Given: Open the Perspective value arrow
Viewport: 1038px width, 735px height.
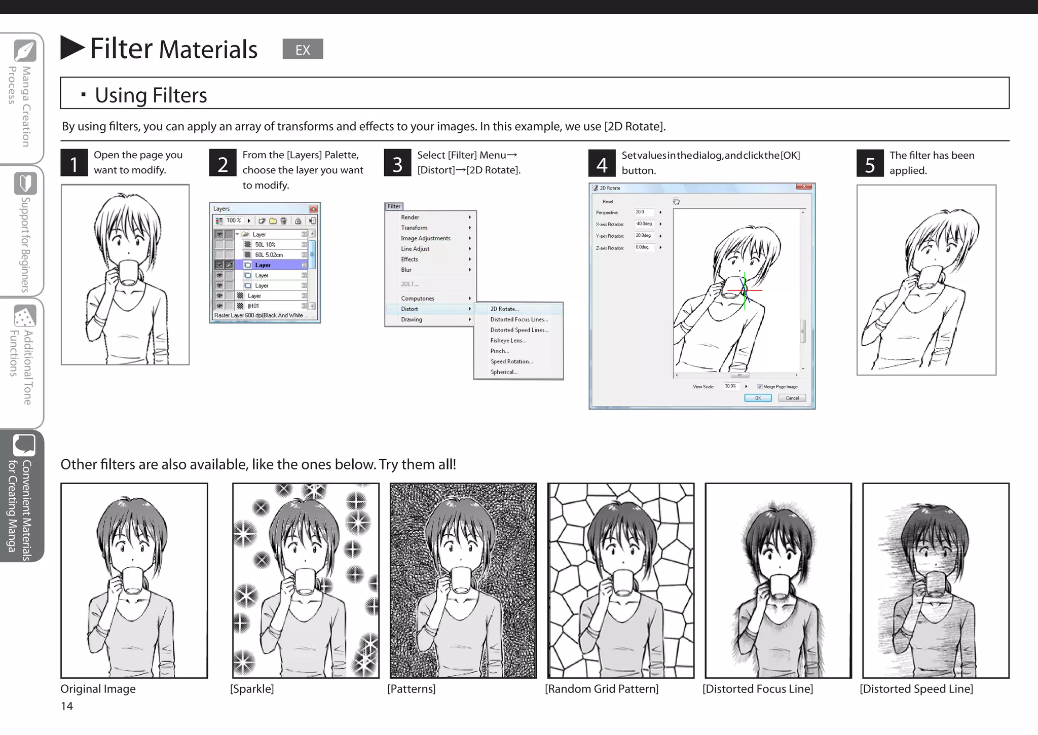Looking at the screenshot, I should point(660,212).
